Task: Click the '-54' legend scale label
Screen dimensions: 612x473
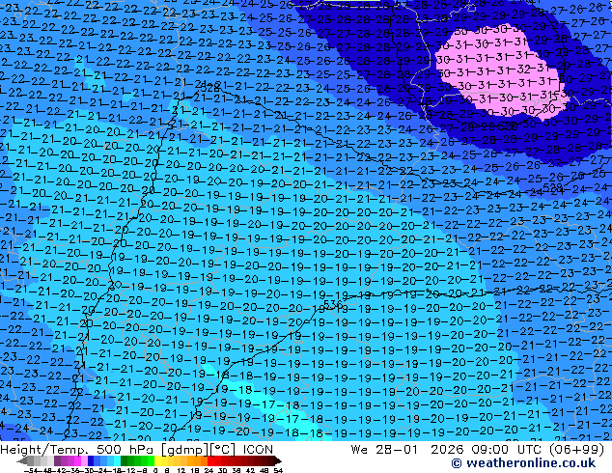Action: [31, 471]
